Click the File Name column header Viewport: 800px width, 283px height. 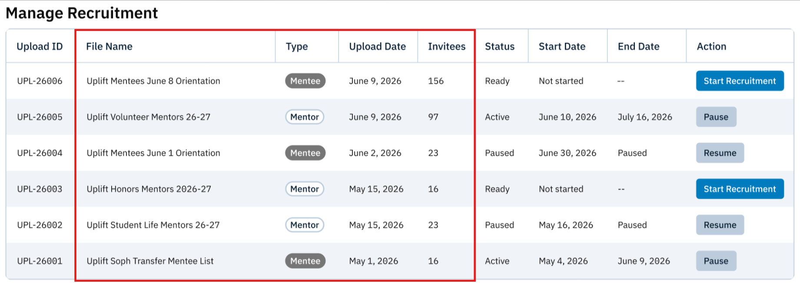[109, 46]
